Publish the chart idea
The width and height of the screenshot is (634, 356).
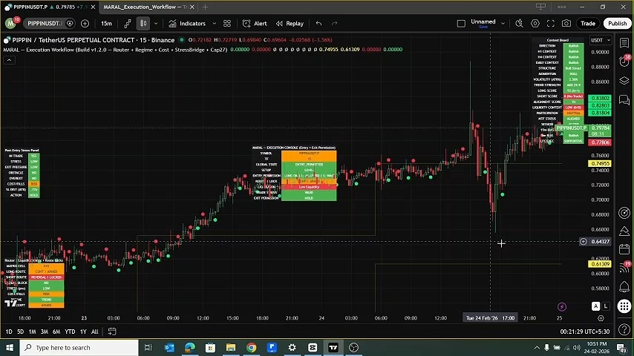(x=618, y=24)
